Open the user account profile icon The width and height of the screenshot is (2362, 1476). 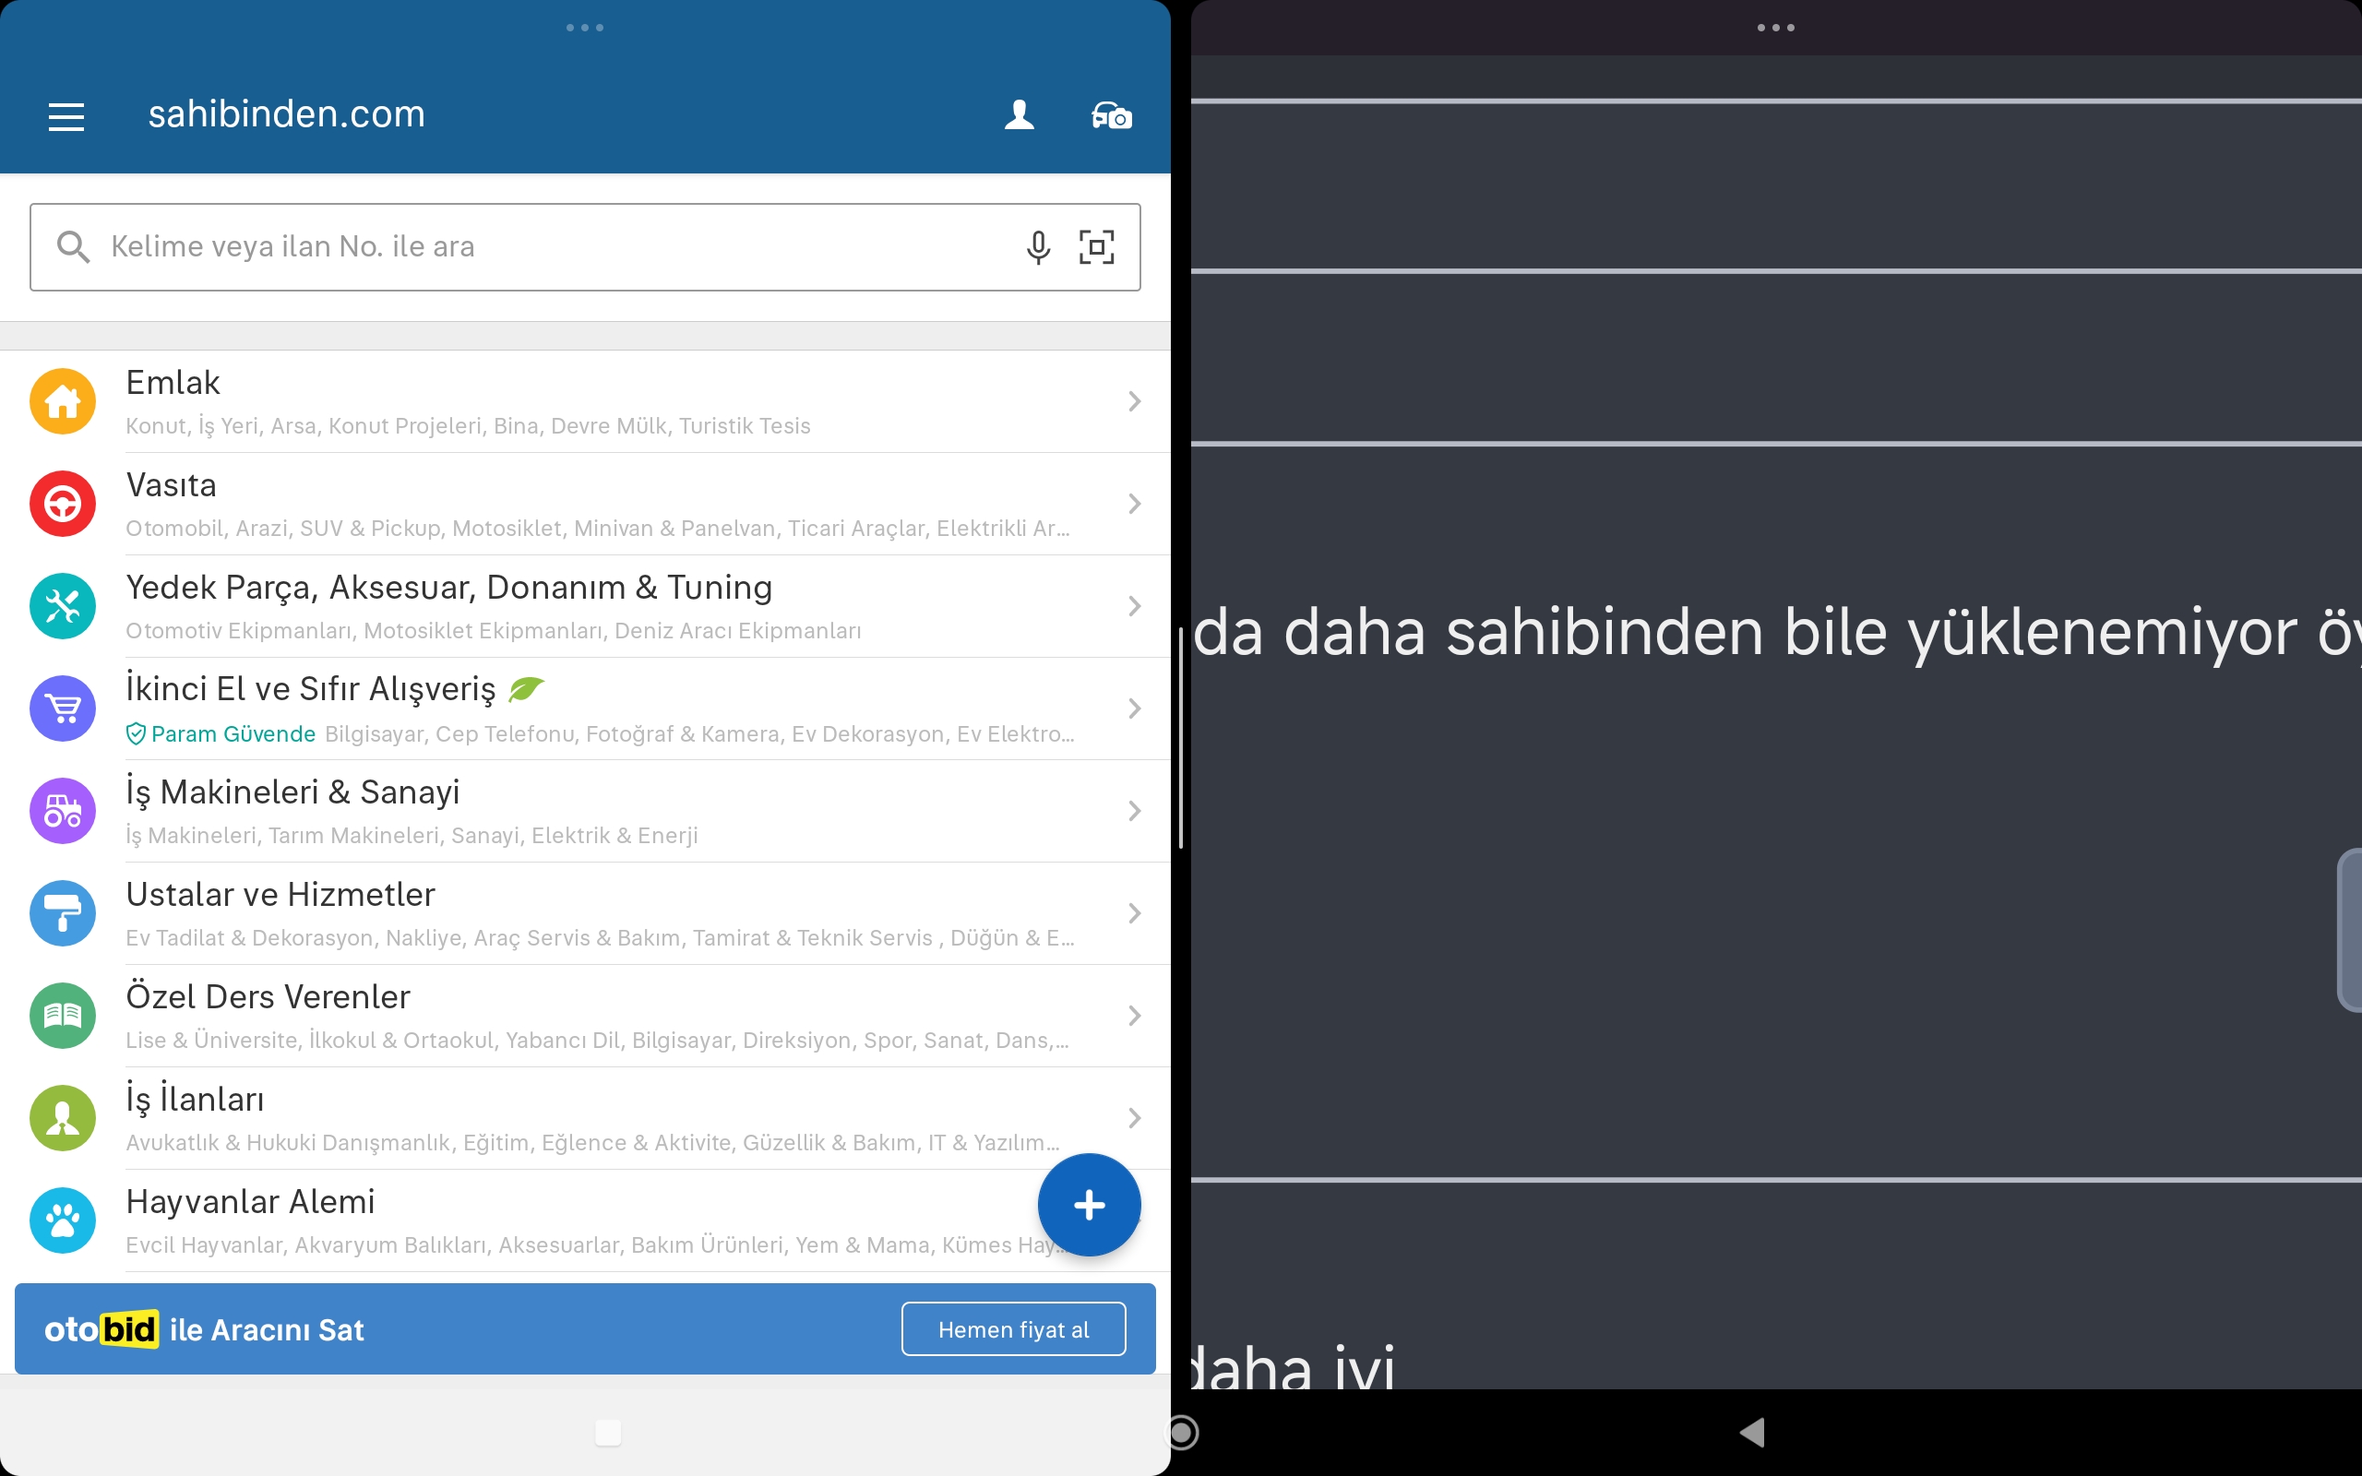tap(1019, 115)
